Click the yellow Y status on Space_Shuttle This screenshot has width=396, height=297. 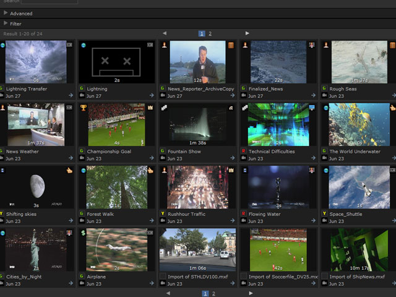point(324,213)
